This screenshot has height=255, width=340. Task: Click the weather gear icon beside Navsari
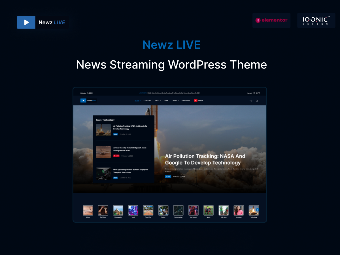click(x=254, y=93)
